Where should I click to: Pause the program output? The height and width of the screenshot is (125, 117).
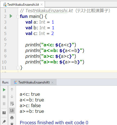(4, 104)
